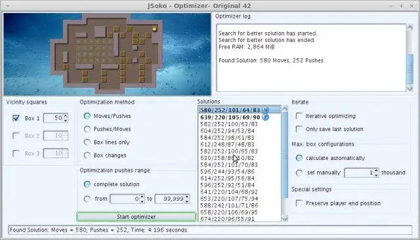This screenshot has width=420, height=240.
Task: Click the Solutions list scrollbar thumb
Action: point(285,155)
